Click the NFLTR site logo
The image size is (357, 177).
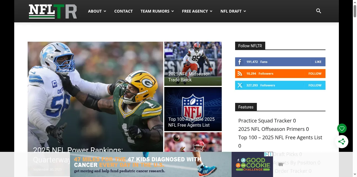[53, 11]
